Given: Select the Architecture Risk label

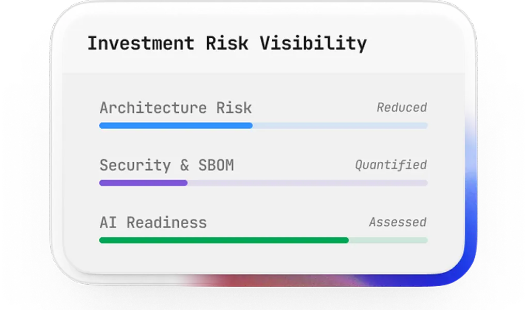Looking at the screenshot, I should point(176,108).
